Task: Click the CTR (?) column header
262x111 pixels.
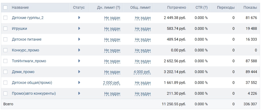Action: [x=202, y=7]
